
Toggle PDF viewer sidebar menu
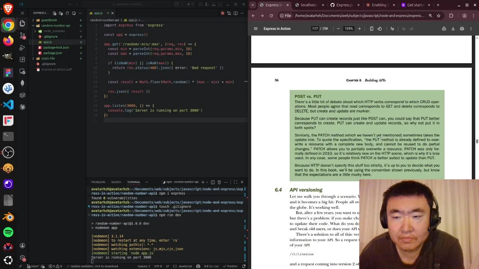(x=256, y=29)
